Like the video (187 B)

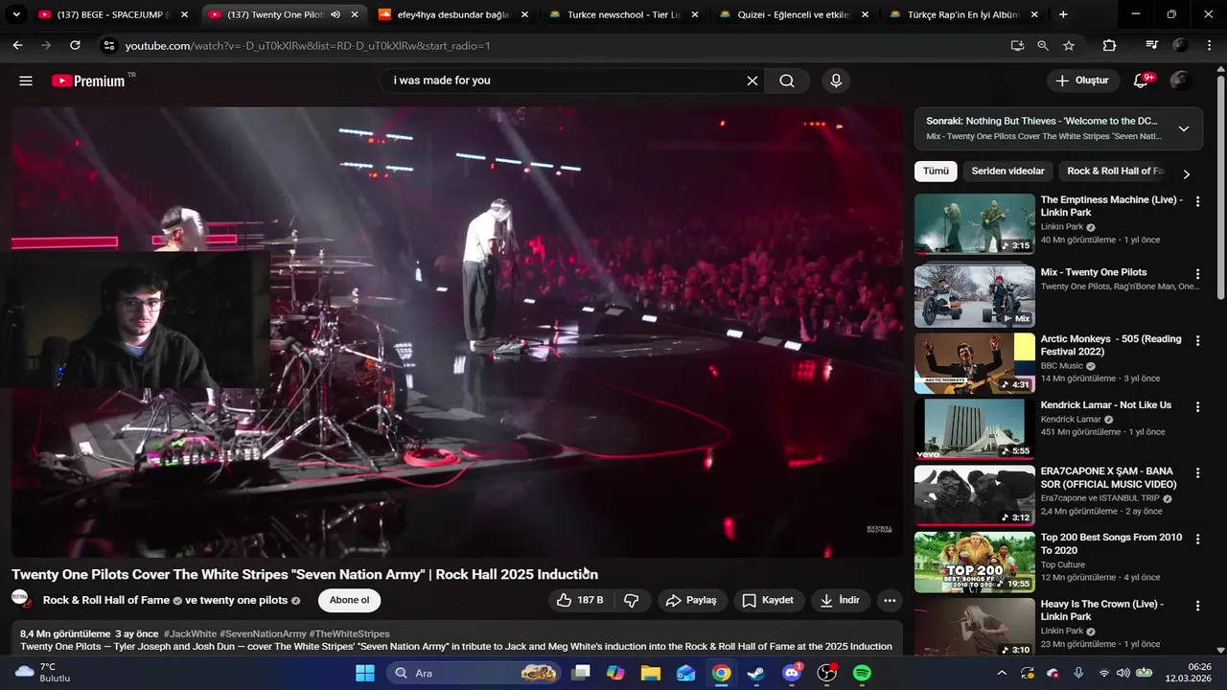[579, 600]
